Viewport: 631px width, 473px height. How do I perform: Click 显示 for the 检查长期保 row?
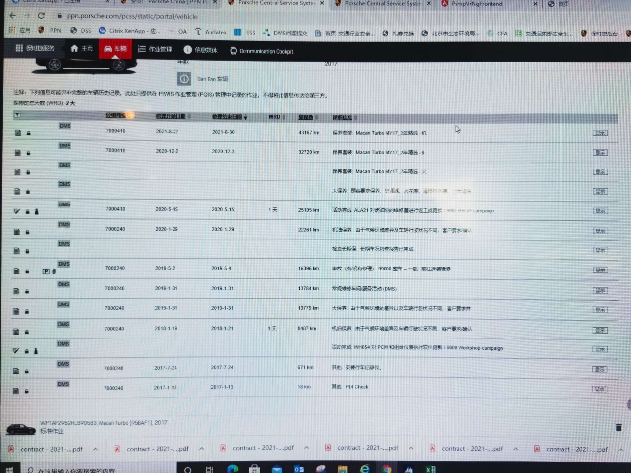tap(600, 250)
